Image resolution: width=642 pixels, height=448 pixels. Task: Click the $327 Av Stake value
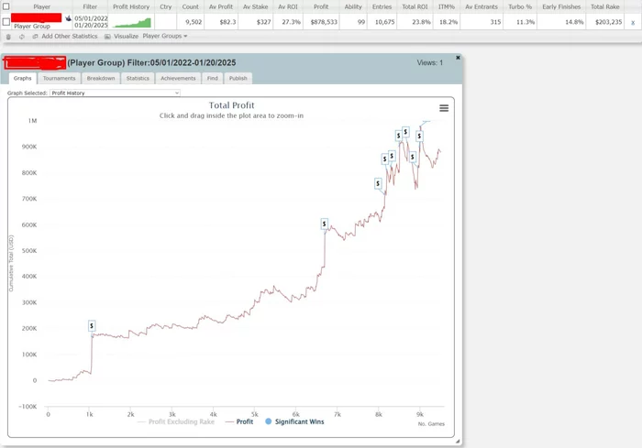(x=264, y=22)
